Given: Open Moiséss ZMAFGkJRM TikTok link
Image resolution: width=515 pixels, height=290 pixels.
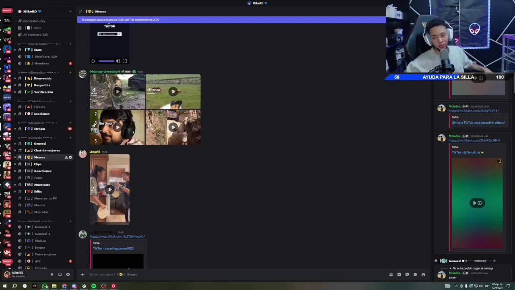Looking at the screenshot, I should [x=474, y=141].
